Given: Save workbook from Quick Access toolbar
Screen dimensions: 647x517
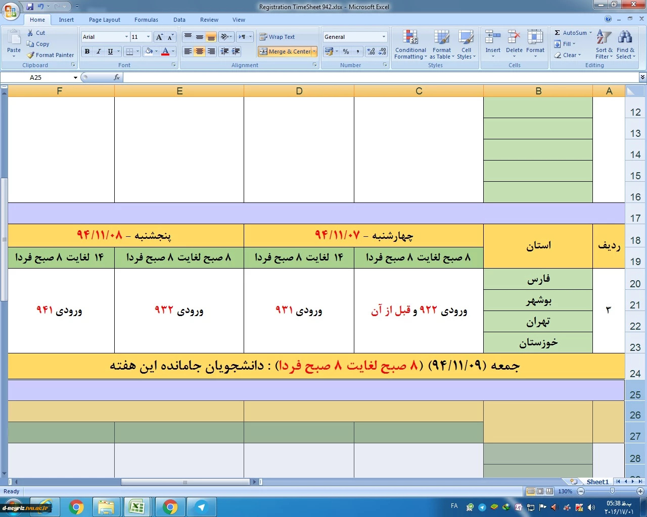Looking at the screenshot, I should [30, 7].
